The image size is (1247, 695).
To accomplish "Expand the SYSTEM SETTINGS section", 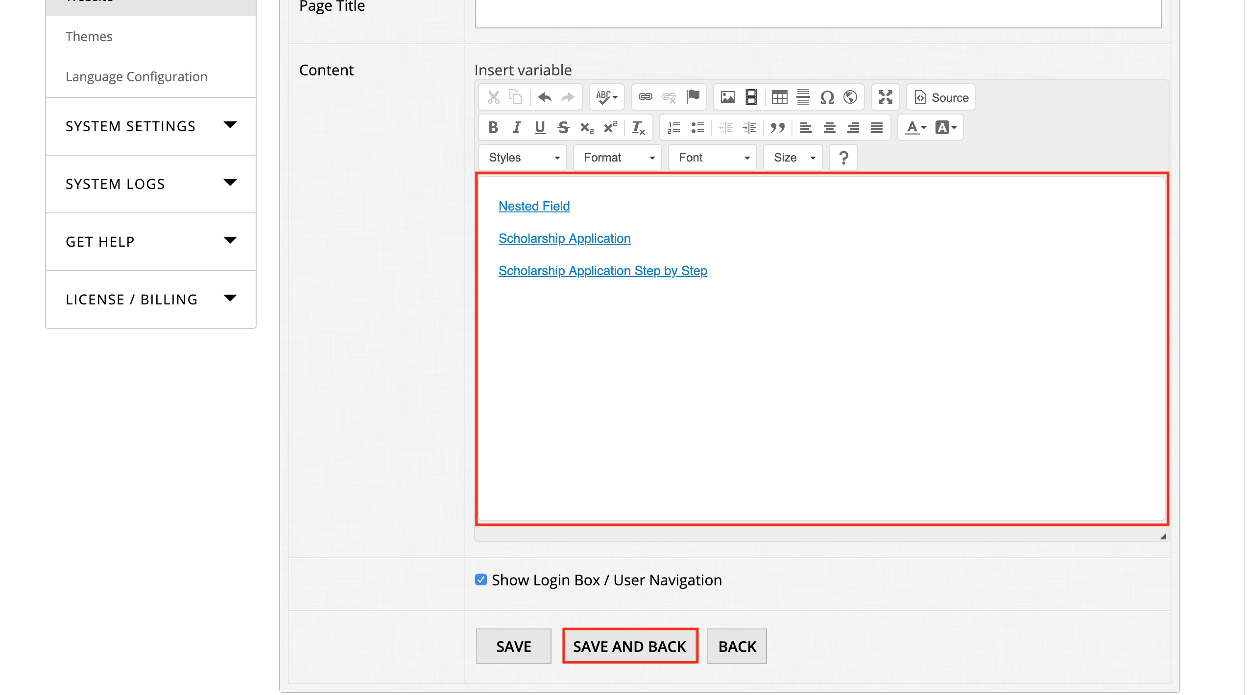I will point(151,126).
